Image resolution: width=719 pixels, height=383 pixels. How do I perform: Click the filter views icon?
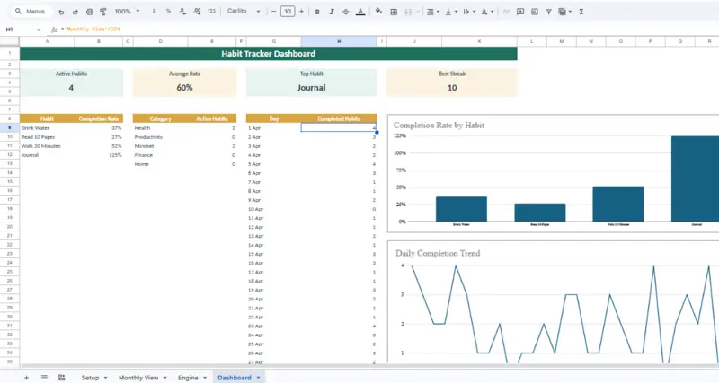[x=563, y=12]
